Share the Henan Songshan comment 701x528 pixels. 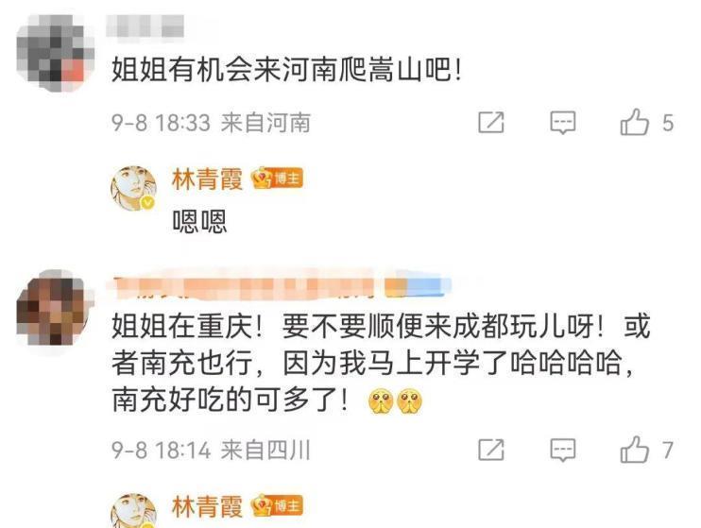[x=491, y=123]
